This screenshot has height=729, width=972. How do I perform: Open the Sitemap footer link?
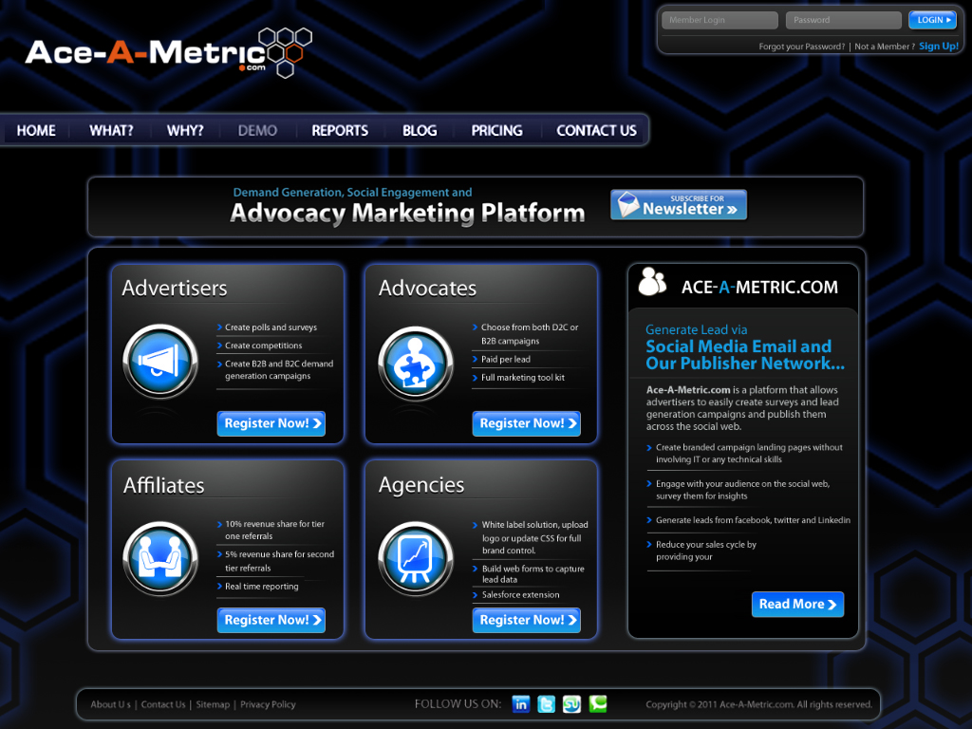[213, 704]
